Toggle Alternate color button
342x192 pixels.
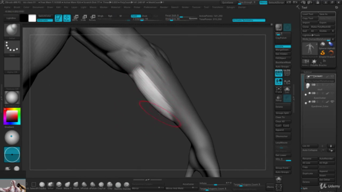45,20
